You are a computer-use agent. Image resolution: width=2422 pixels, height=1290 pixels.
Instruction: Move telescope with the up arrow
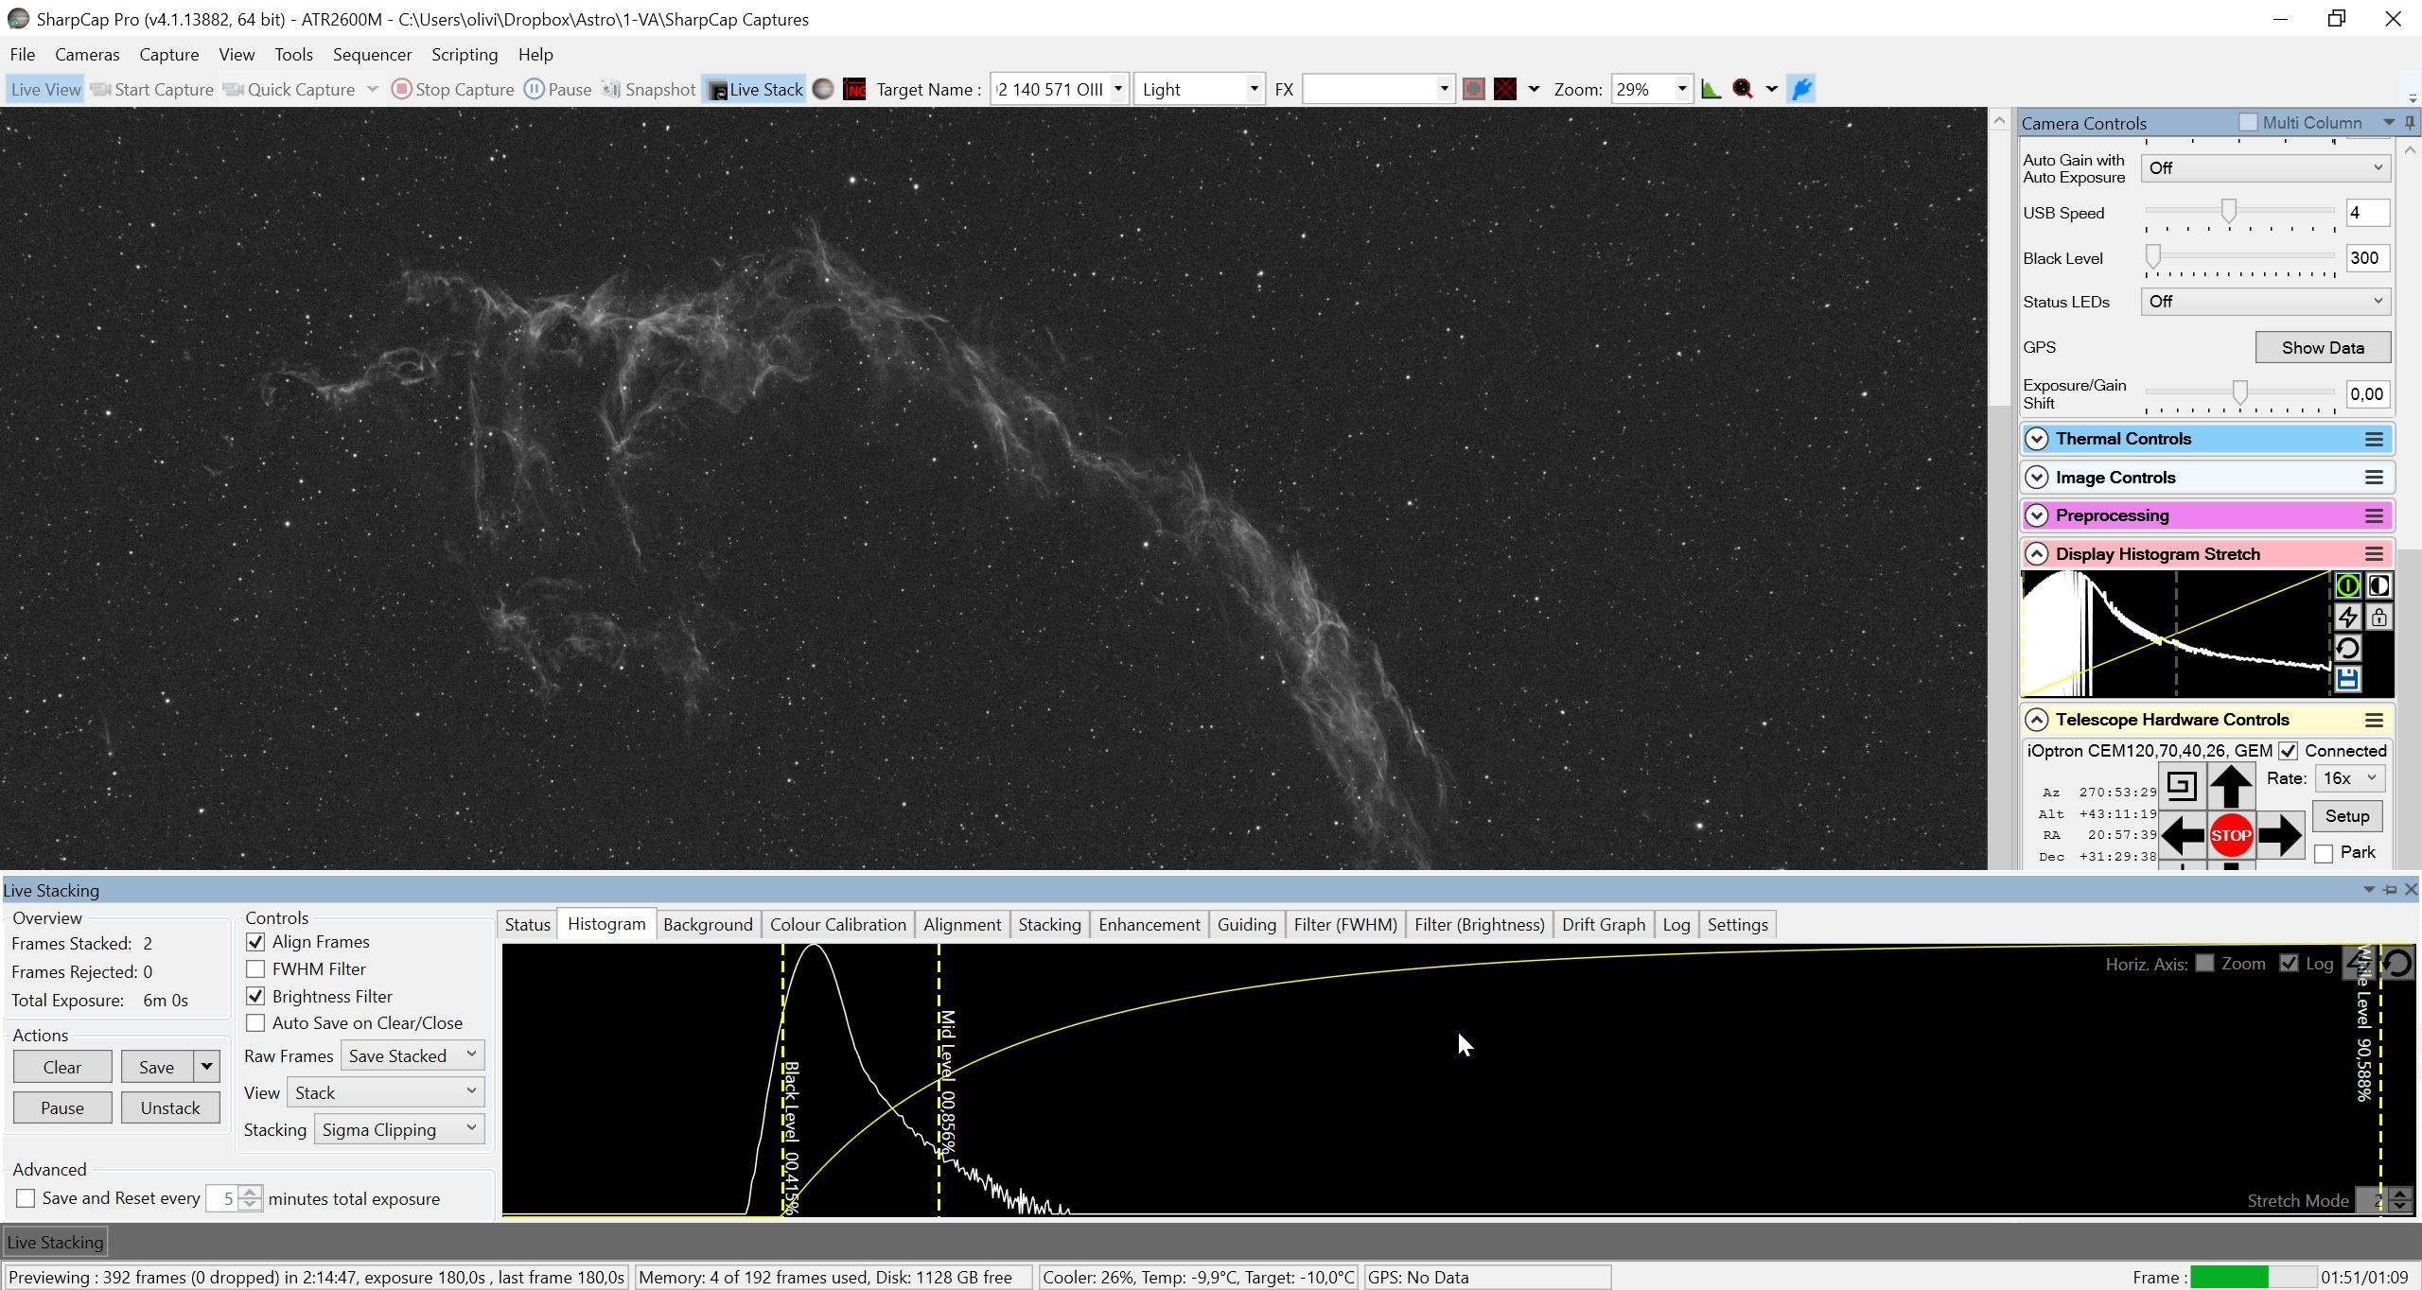pos(2230,786)
